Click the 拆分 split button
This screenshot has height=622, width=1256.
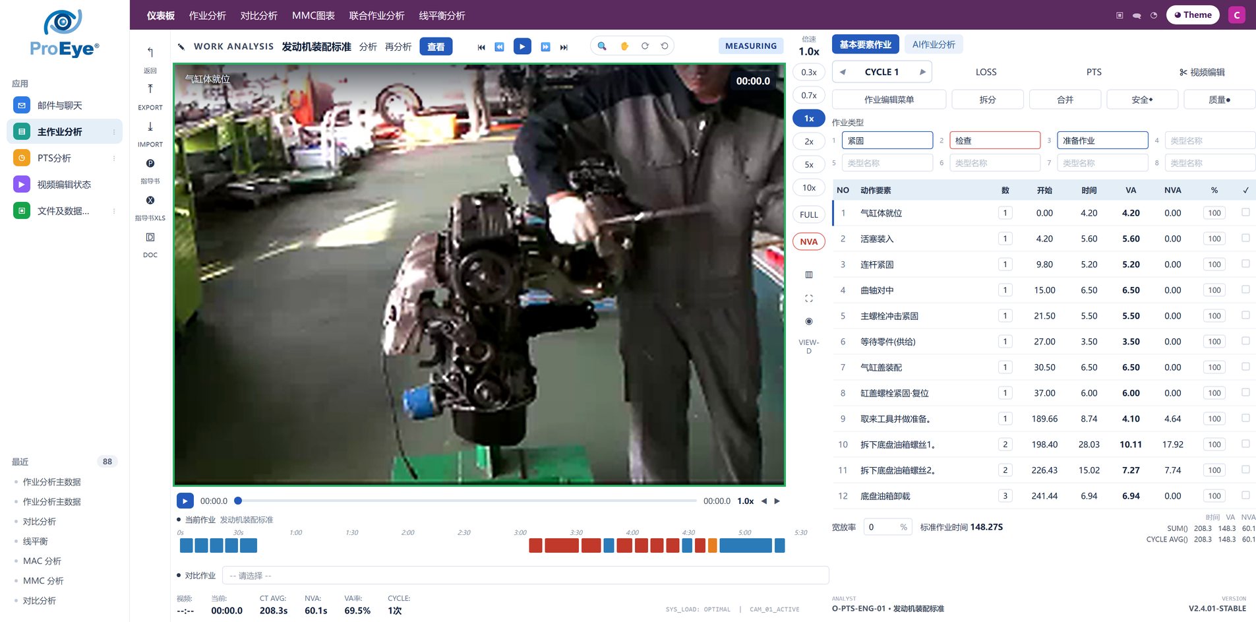(988, 100)
